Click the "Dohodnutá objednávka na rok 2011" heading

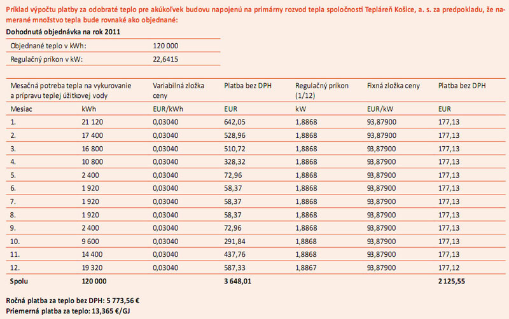[63, 32]
